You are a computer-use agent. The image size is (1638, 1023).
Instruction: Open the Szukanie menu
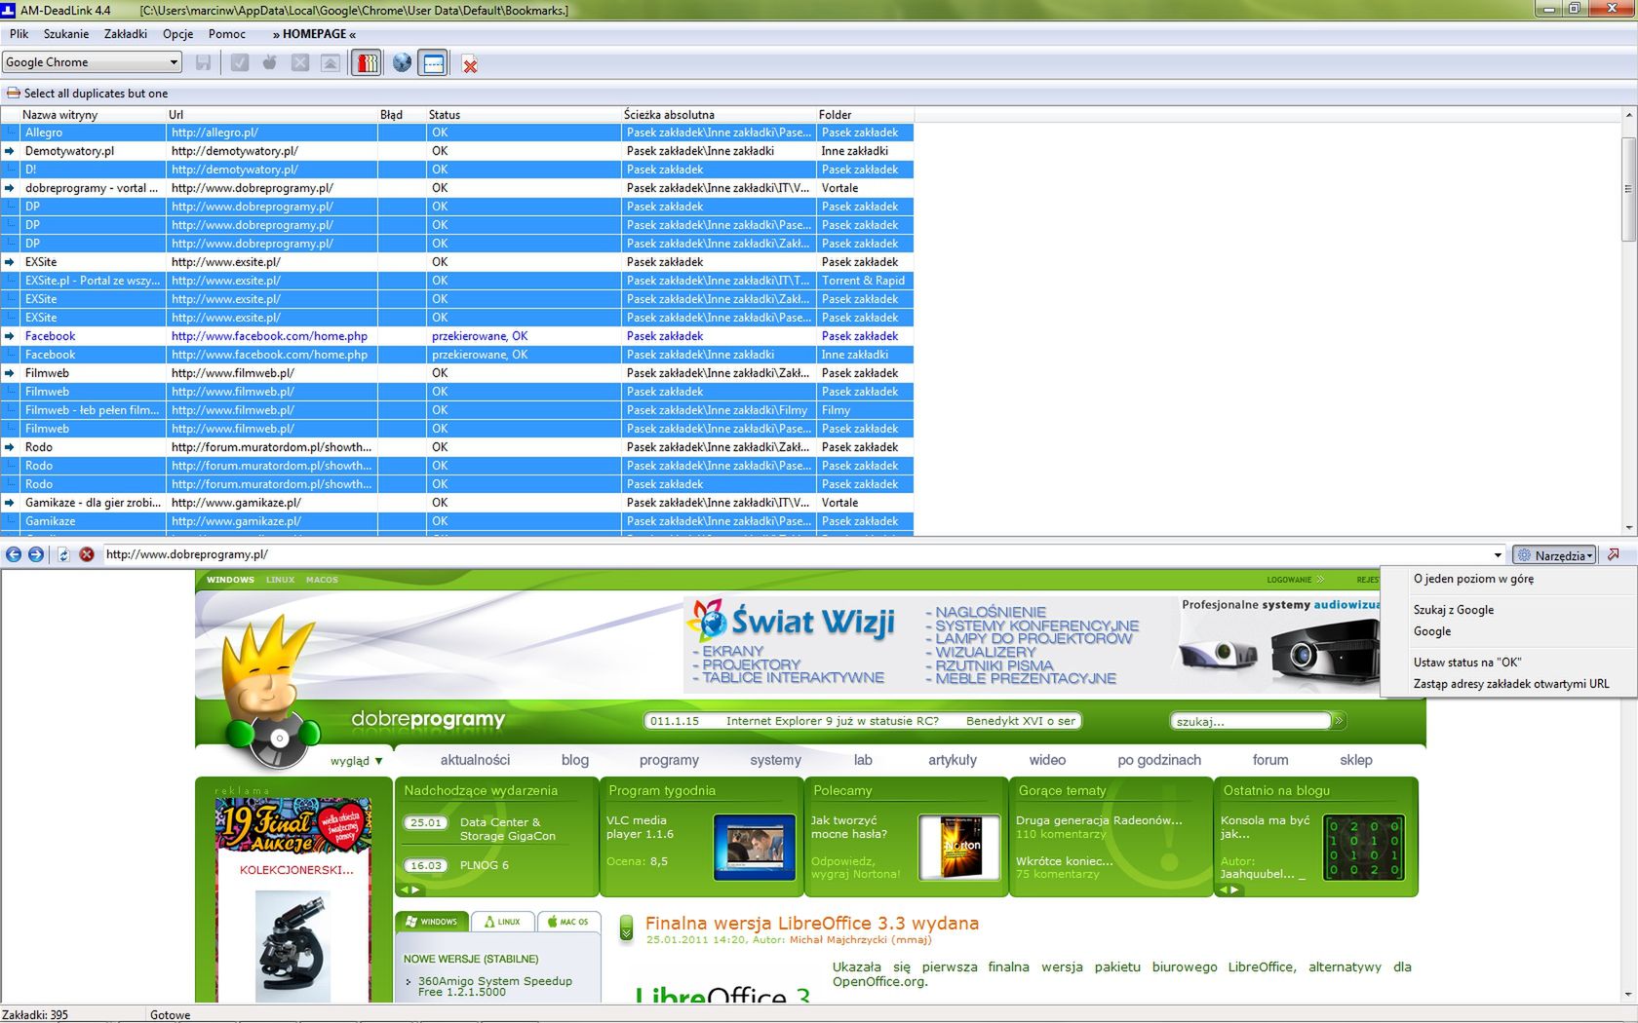(x=66, y=34)
